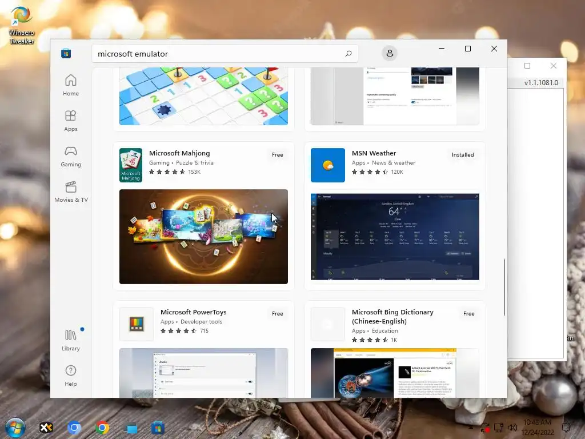The width and height of the screenshot is (585, 439).
Task: Maximize the background window behind the Store
Action: [527, 66]
